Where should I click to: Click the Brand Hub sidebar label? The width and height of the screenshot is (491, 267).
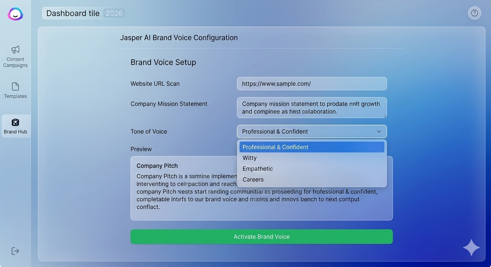click(15, 132)
